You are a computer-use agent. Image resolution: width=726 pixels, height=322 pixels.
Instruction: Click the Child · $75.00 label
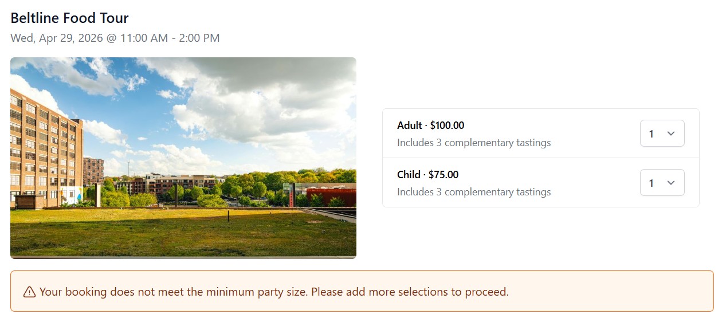427,175
